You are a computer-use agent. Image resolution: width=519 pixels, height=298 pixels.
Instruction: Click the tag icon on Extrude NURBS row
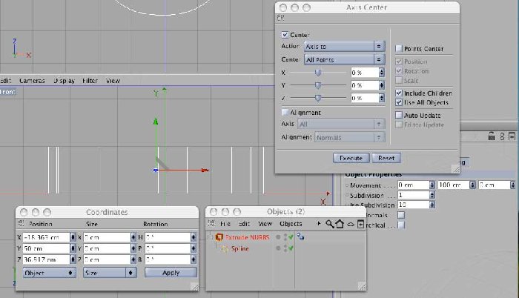click(x=300, y=236)
